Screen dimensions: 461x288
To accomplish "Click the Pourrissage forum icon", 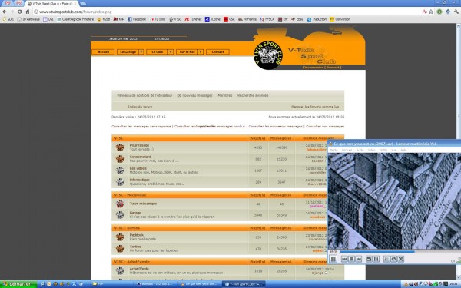I will 120,147.
